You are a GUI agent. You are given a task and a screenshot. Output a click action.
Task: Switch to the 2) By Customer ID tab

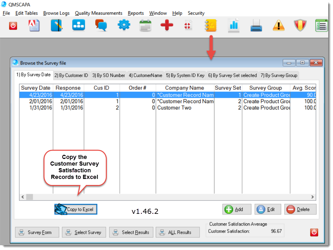pos(71,76)
